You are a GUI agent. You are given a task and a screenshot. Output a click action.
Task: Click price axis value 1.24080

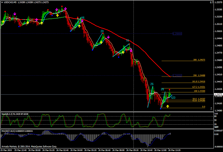(x=218, y=110)
